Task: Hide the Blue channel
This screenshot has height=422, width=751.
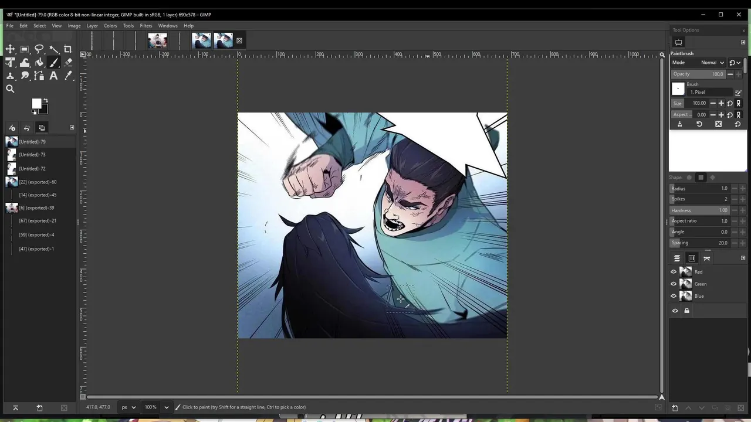Action: pyautogui.click(x=674, y=296)
